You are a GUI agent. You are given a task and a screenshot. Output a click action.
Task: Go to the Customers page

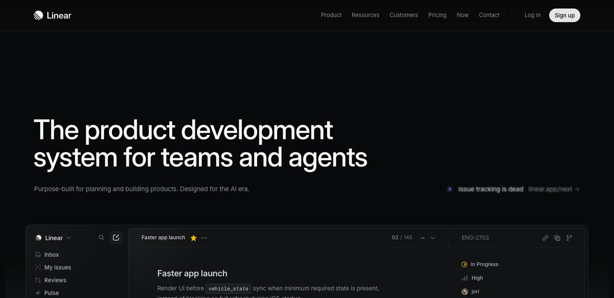coord(404,15)
